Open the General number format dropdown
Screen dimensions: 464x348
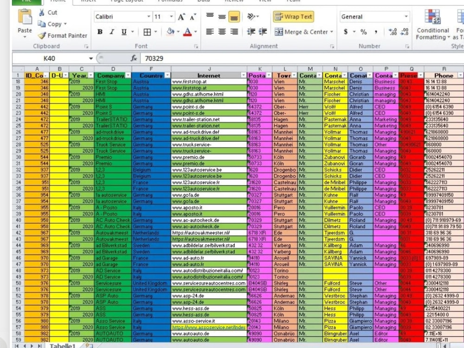click(406, 17)
